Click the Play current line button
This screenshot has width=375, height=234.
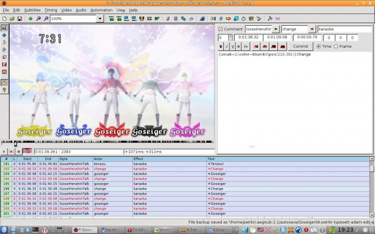[x=11, y=152]
